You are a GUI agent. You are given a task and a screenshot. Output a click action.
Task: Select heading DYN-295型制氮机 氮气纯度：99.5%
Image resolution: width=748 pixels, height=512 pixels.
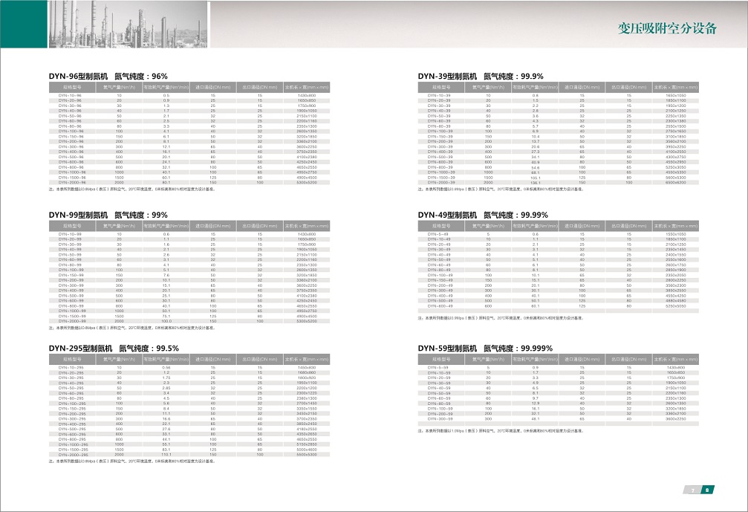[x=114, y=349]
